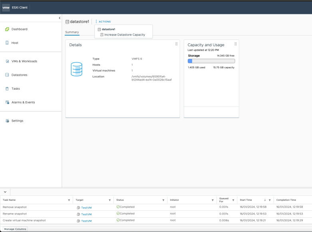This screenshot has width=312, height=232.
Task: Click the VMs & Workloads icon
Action: click(x=7, y=61)
